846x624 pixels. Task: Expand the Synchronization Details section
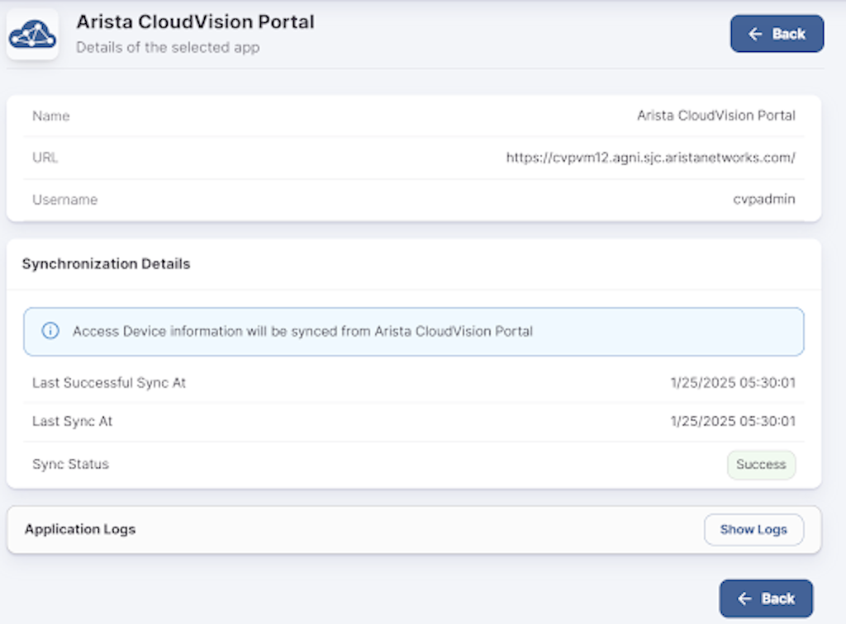[106, 264]
